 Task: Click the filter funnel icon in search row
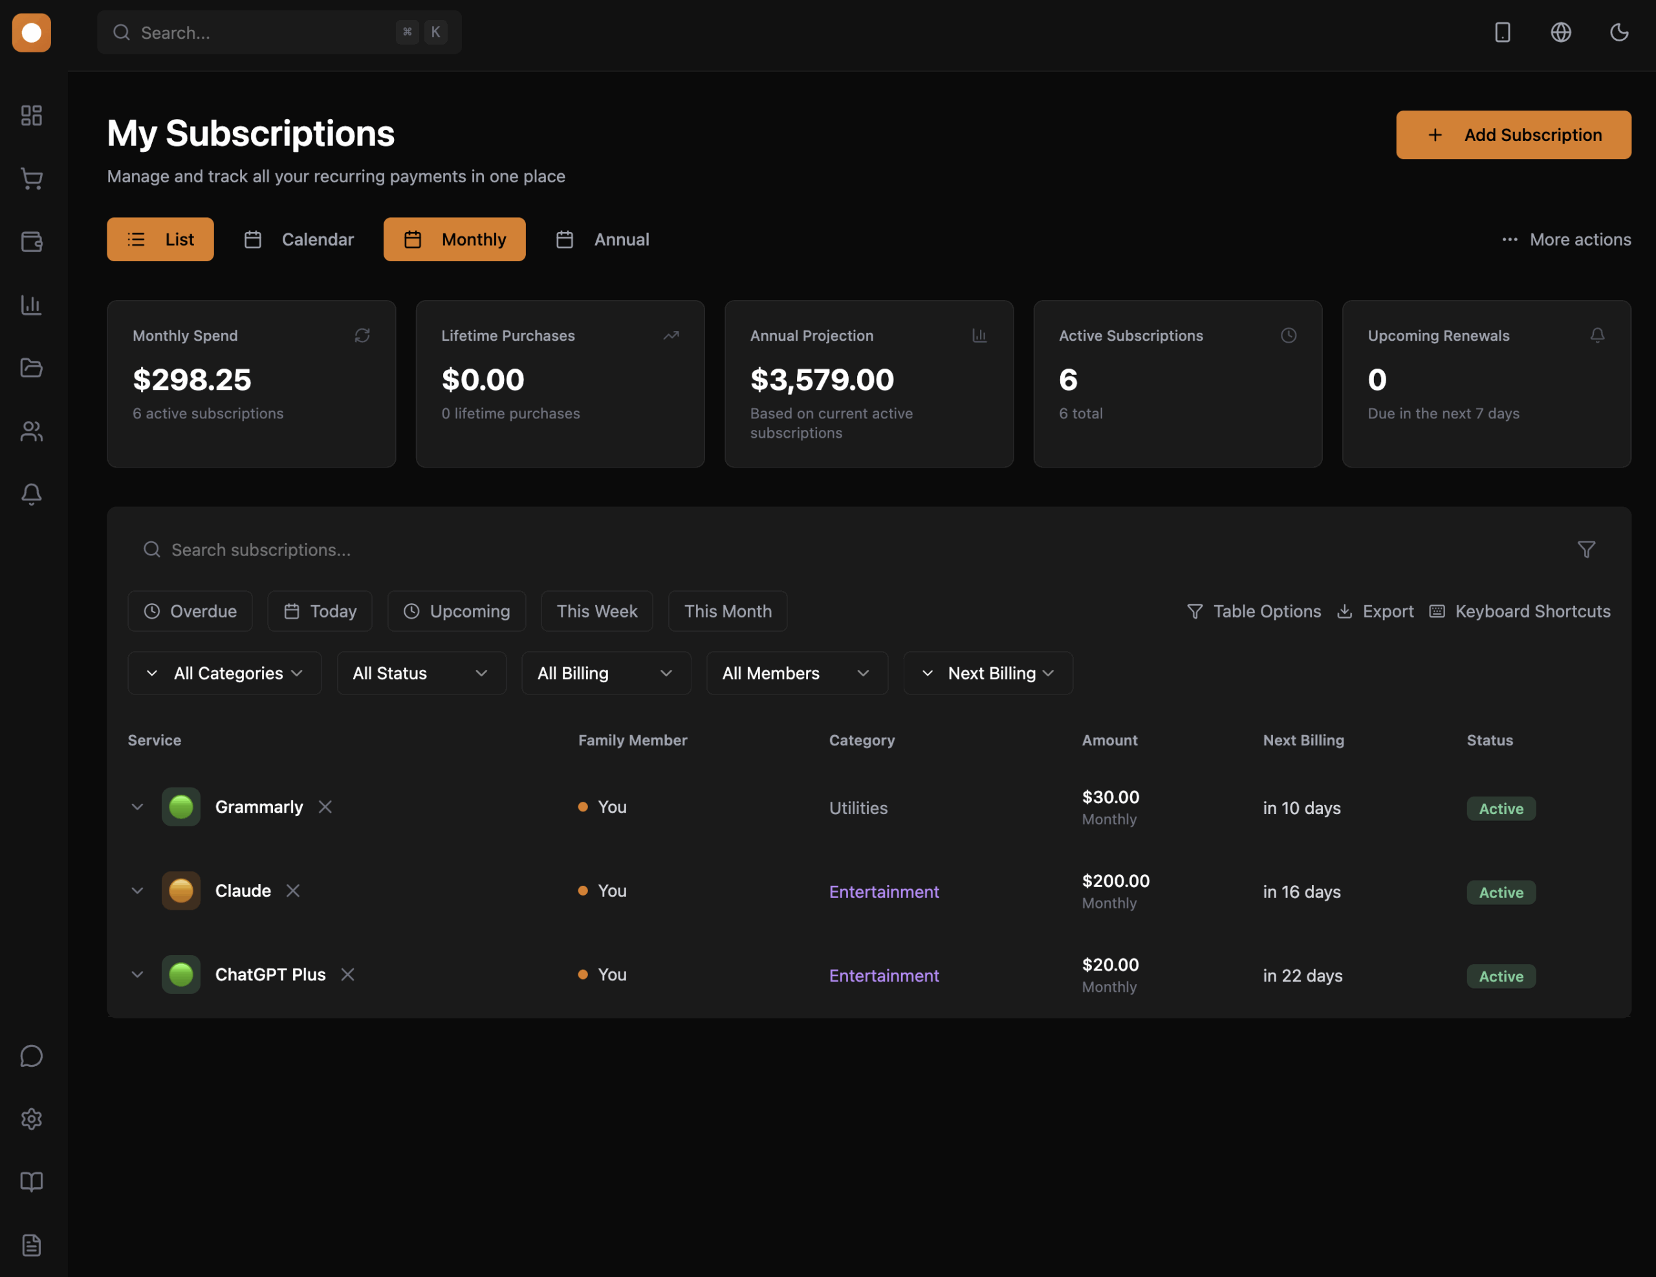pos(1585,550)
